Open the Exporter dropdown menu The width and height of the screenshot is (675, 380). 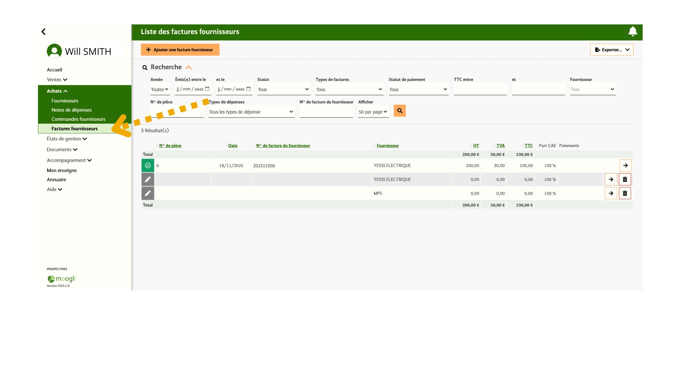coord(612,50)
